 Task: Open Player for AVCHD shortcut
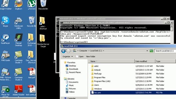(5, 91)
